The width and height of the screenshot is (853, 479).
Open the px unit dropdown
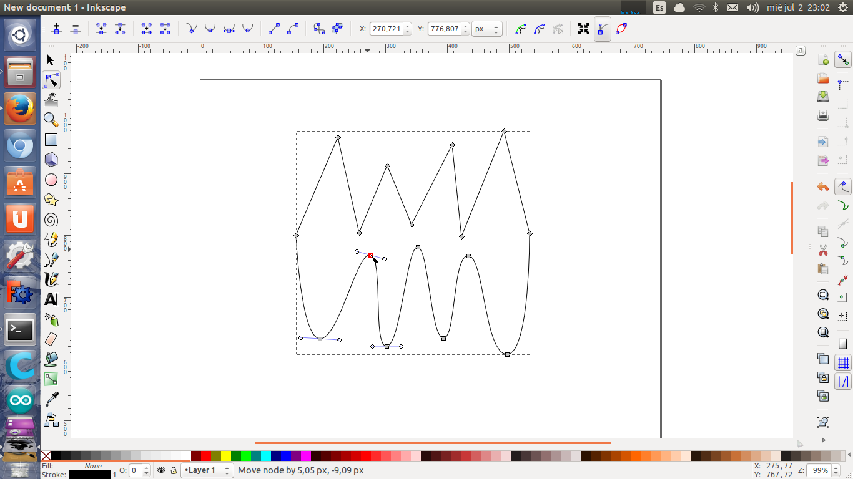487,29
